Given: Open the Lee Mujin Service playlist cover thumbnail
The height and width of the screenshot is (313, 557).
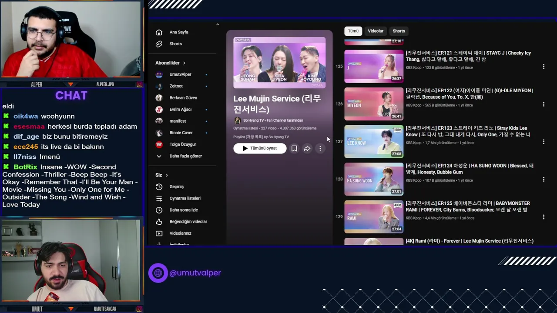Looking at the screenshot, I should [279, 63].
